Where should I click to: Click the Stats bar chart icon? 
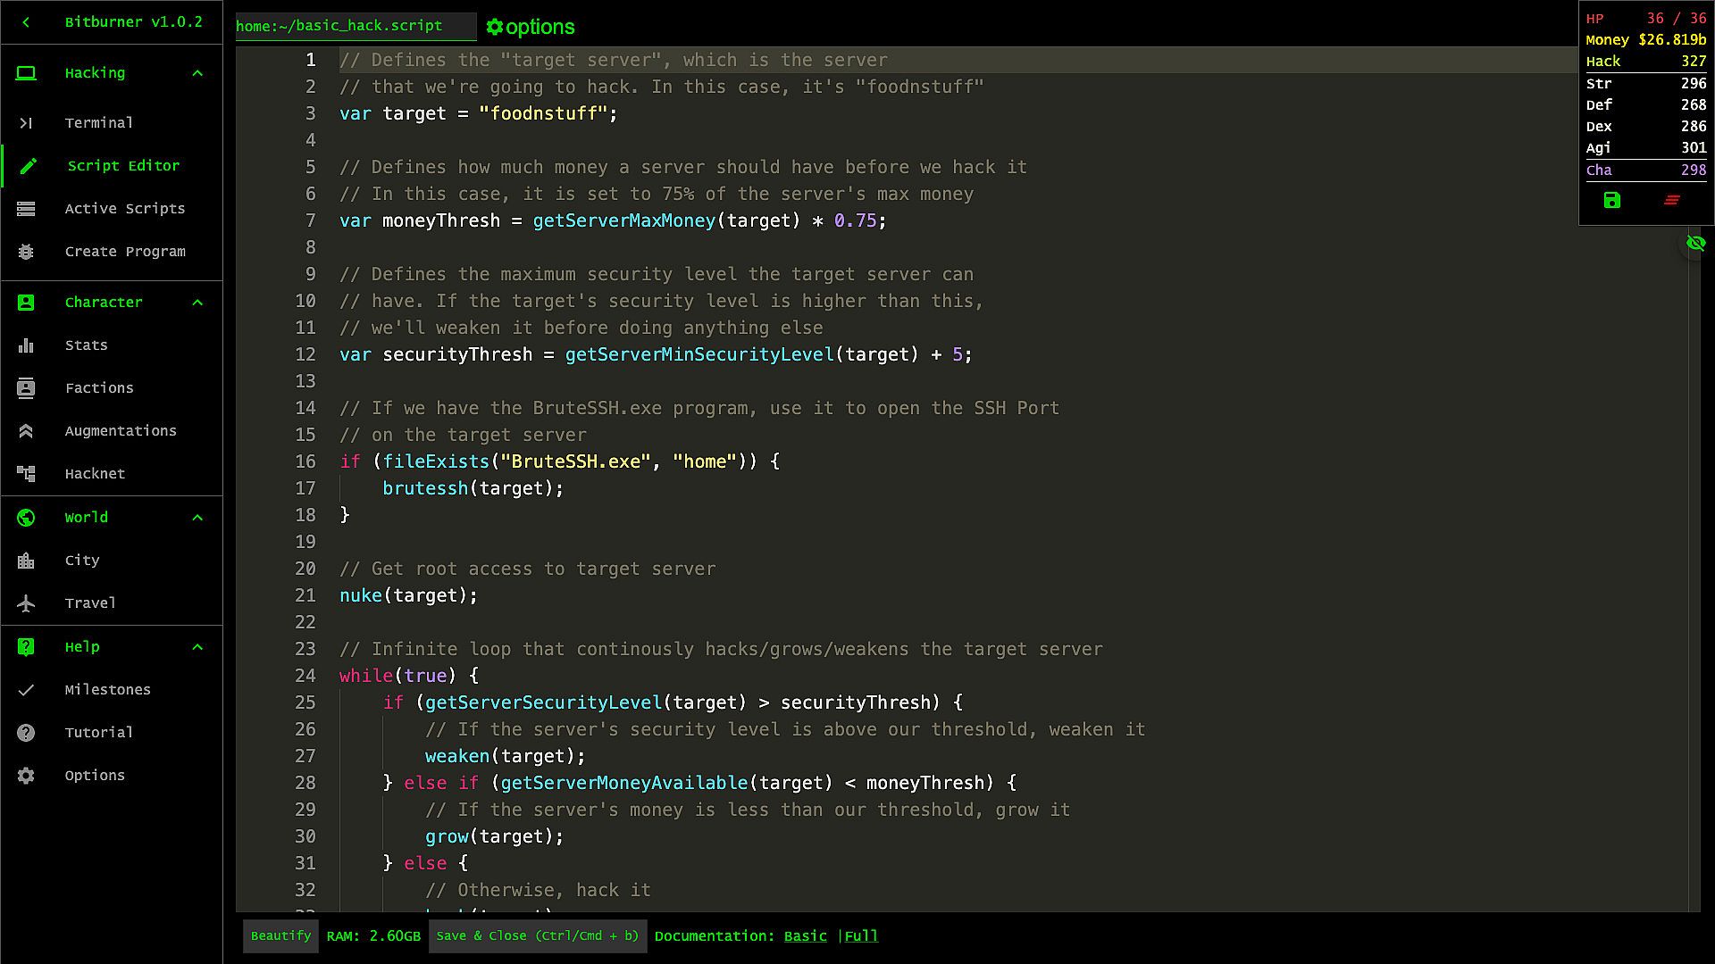click(x=26, y=345)
